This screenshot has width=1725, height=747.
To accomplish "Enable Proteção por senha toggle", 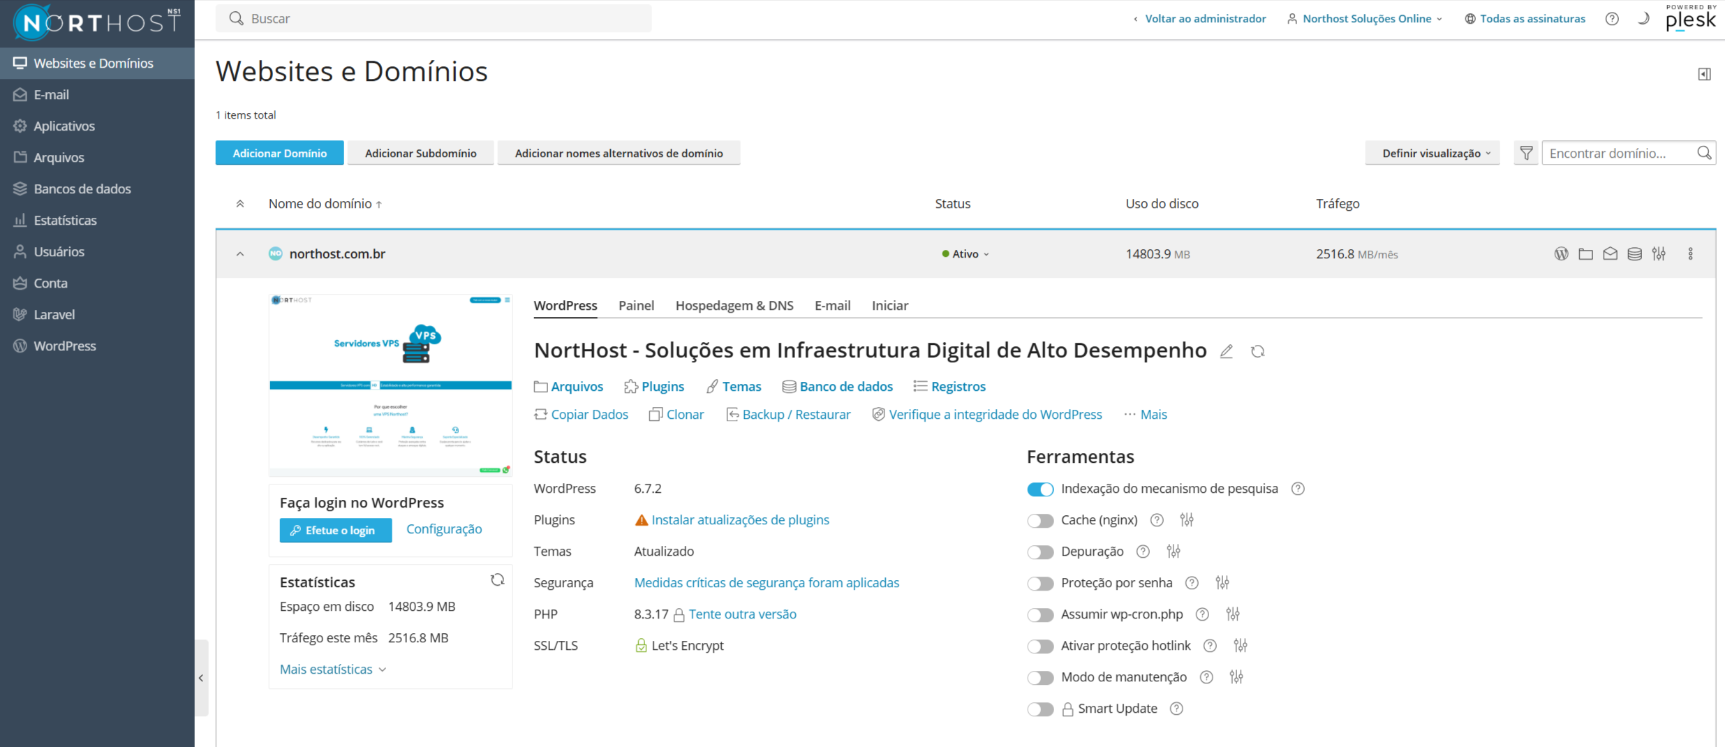I will click(1040, 584).
